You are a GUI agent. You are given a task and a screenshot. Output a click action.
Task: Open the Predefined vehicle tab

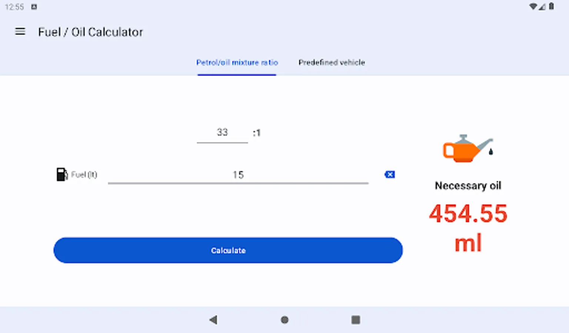pyautogui.click(x=332, y=63)
